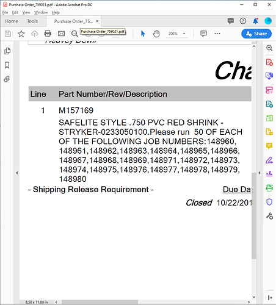Print the purchase order
The height and width of the screenshot is (305, 276).
pyautogui.click(x=48, y=34)
